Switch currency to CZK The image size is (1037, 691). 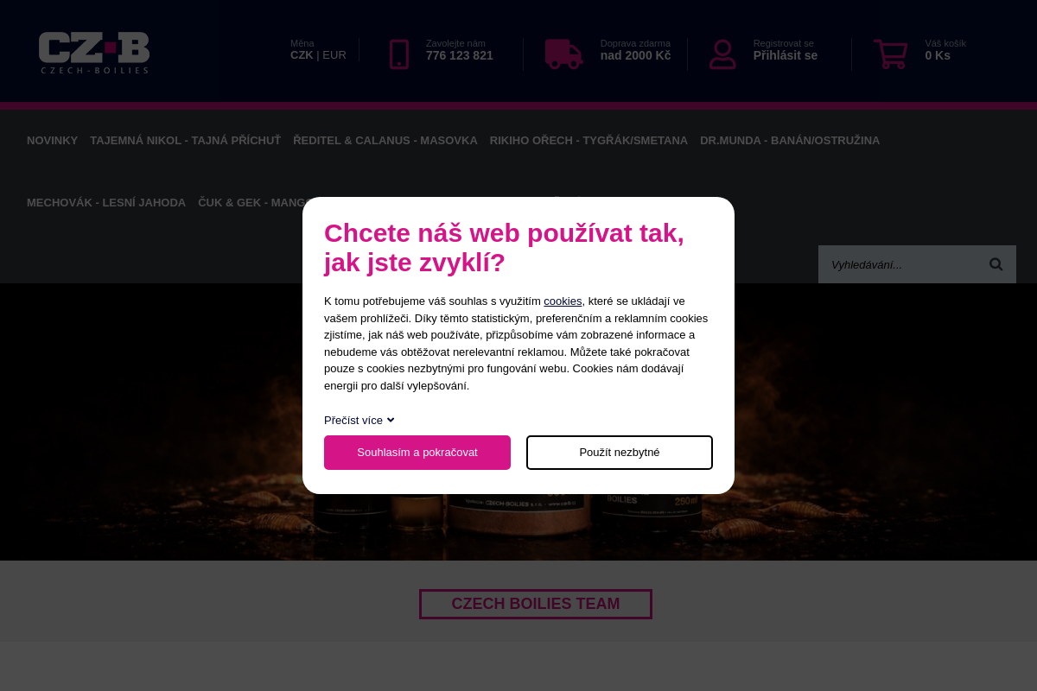(x=302, y=55)
